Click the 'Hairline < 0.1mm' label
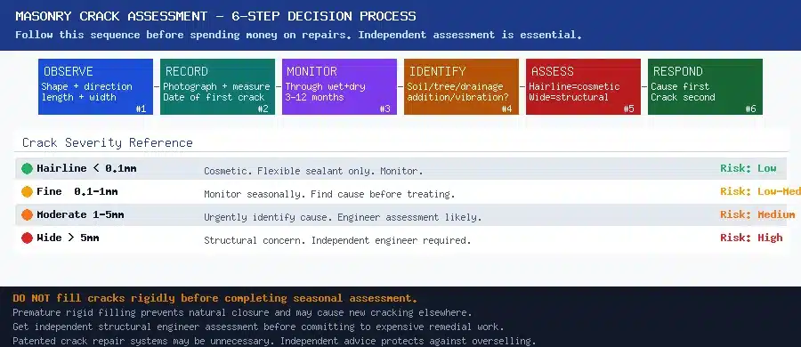The height and width of the screenshot is (347, 801). click(86, 168)
